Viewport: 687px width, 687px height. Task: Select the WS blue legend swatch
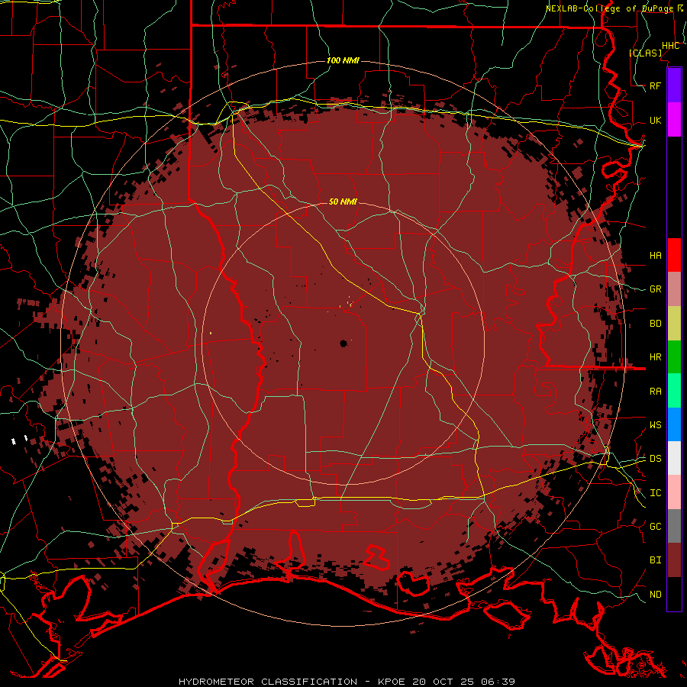coord(674,424)
